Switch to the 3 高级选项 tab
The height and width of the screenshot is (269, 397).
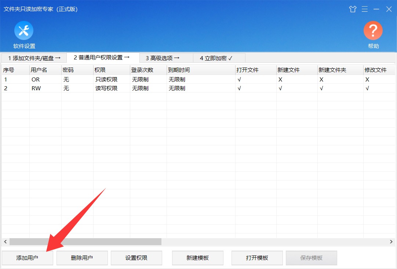[166, 58]
